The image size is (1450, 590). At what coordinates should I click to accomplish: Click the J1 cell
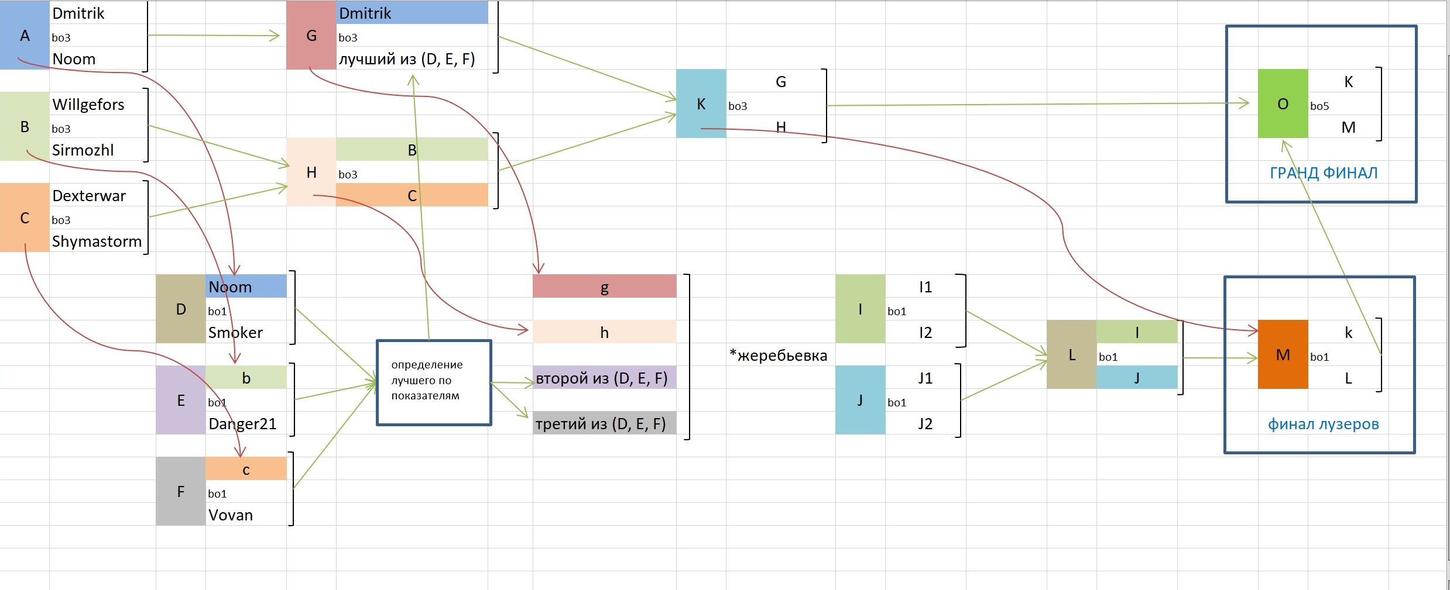(925, 378)
